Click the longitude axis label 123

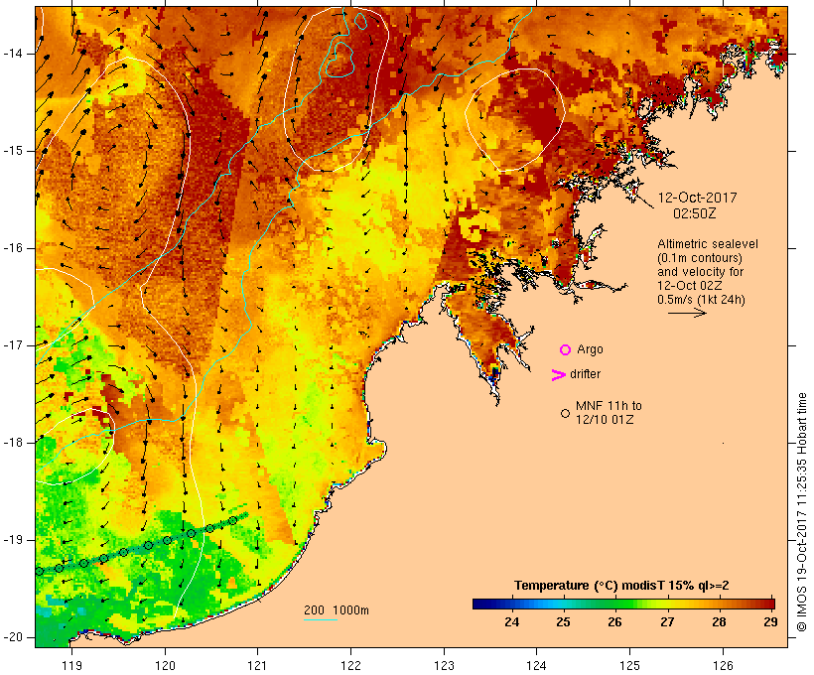[x=444, y=666]
